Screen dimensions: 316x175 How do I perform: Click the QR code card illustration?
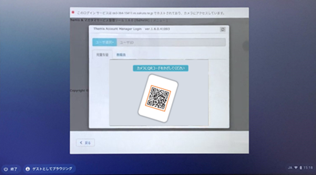pyautogui.click(x=158, y=98)
